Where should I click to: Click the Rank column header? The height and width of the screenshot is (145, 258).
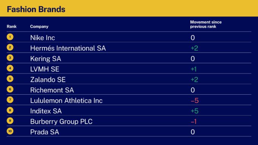[x=12, y=27]
